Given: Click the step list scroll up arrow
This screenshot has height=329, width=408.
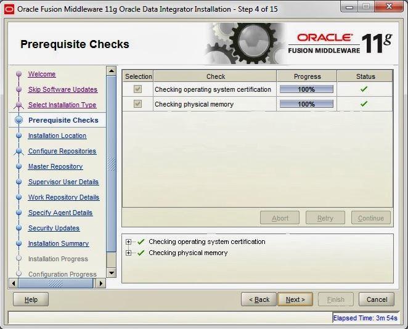Looking at the screenshot, I should pyautogui.click(x=112, y=71).
